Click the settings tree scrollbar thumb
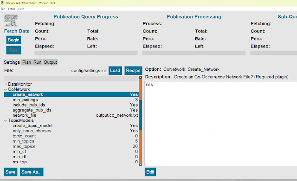The image size is (297, 181). pos(140,115)
